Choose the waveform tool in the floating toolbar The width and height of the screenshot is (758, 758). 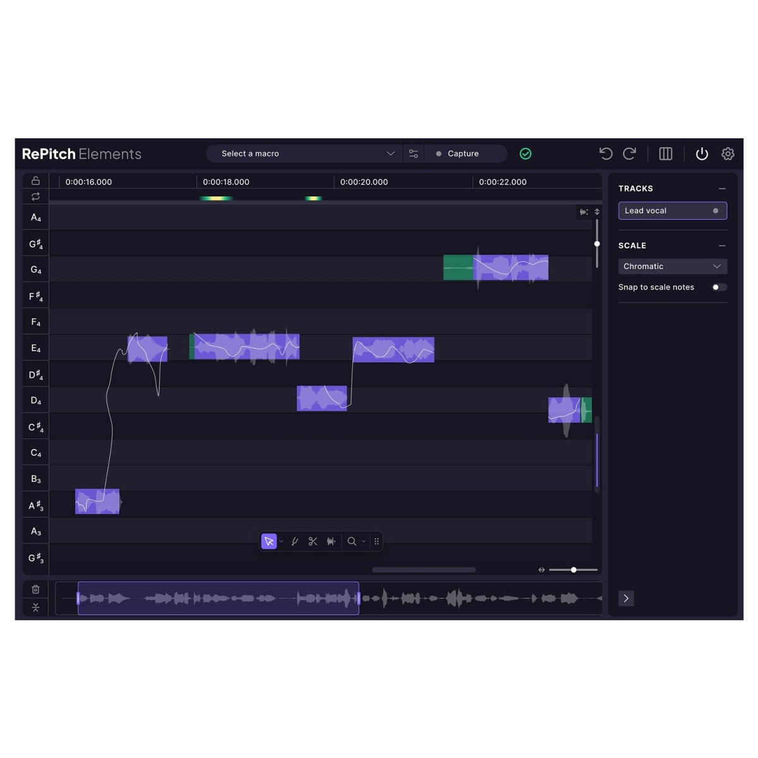(x=331, y=541)
